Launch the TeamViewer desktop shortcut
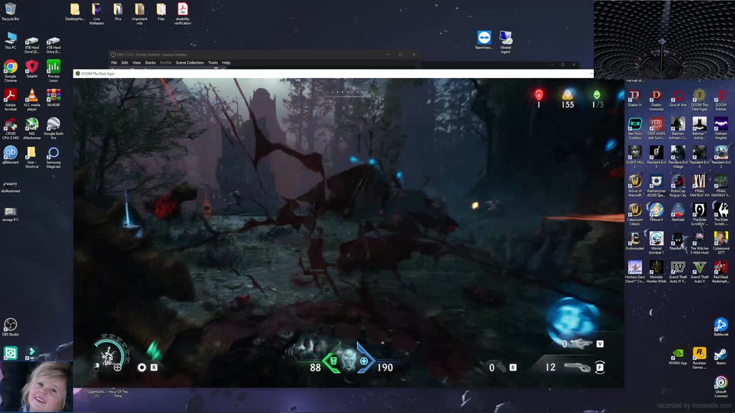 click(484, 40)
